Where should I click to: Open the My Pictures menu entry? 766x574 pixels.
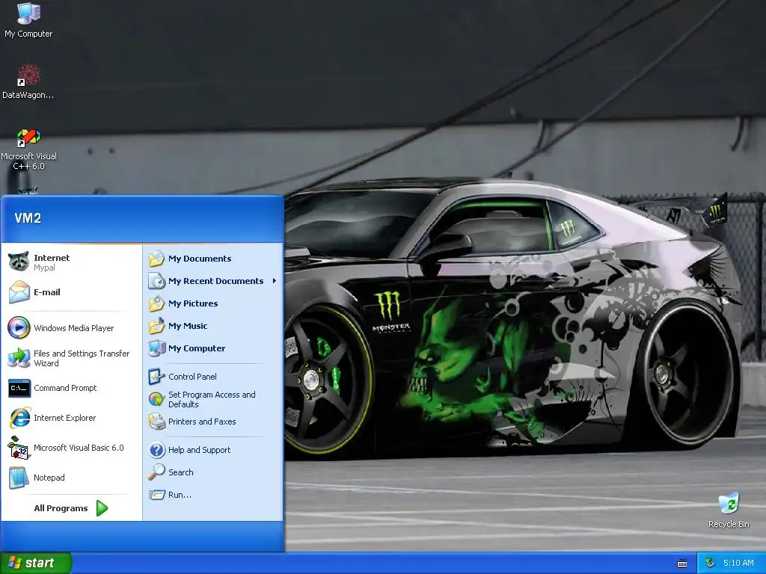[212, 303]
